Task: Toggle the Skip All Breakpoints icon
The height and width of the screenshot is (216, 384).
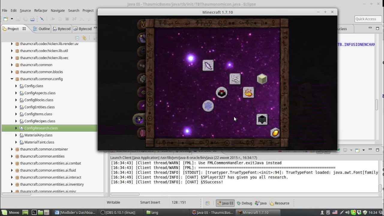Action: [x=42, y=19]
